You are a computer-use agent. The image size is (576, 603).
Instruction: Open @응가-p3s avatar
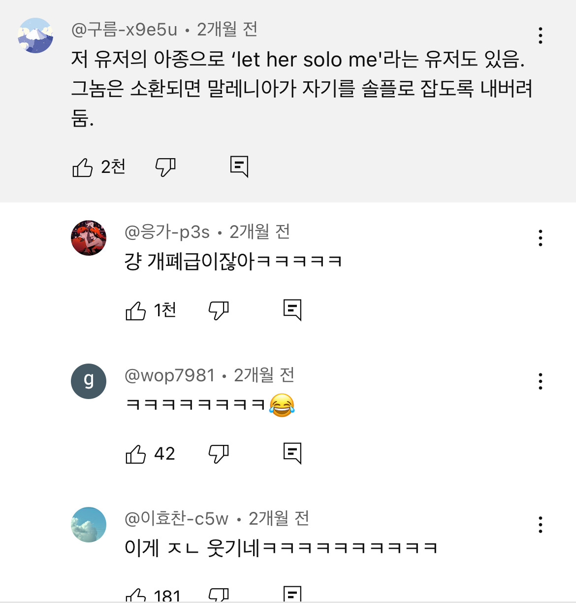(x=89, y=238)
